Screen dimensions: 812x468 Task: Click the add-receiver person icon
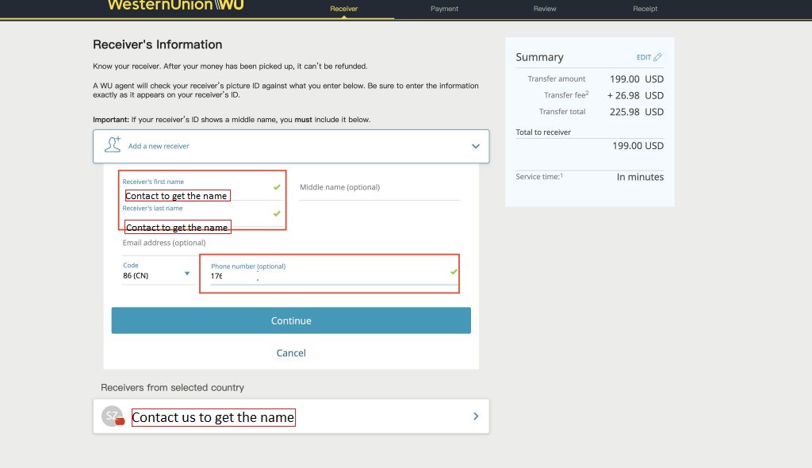(114, 145)
